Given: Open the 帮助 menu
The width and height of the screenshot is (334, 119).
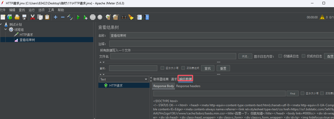Looking at the screenshot, I should 61,10.
